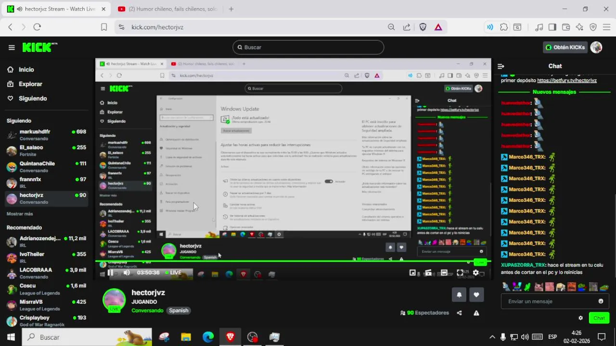616x346 pixels.
Task: Reload the page
Action: click(37, 27)
